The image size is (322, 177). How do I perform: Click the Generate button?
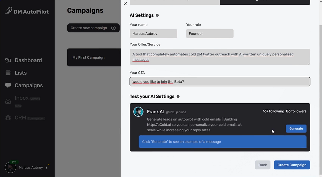coord(296,129)
